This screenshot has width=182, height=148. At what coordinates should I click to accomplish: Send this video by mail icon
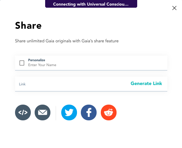tap(43, 112)
